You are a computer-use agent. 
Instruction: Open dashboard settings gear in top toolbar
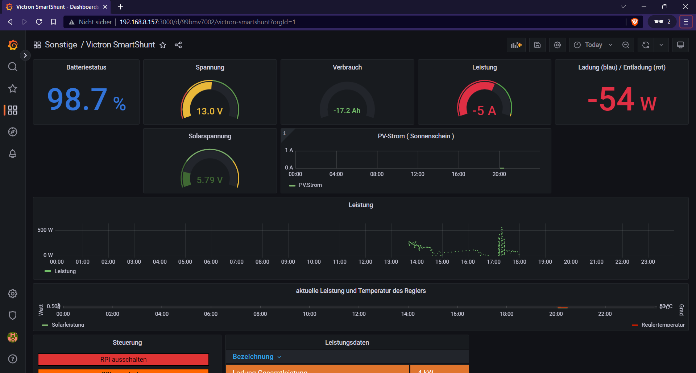557,45
